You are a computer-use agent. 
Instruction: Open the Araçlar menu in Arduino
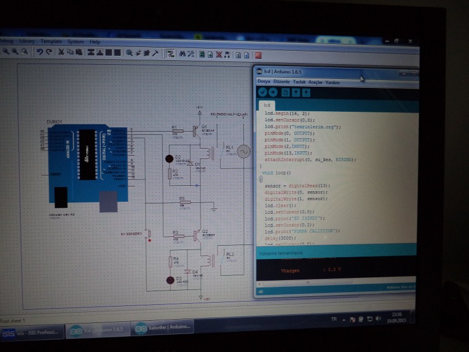(x=316, y=82)
